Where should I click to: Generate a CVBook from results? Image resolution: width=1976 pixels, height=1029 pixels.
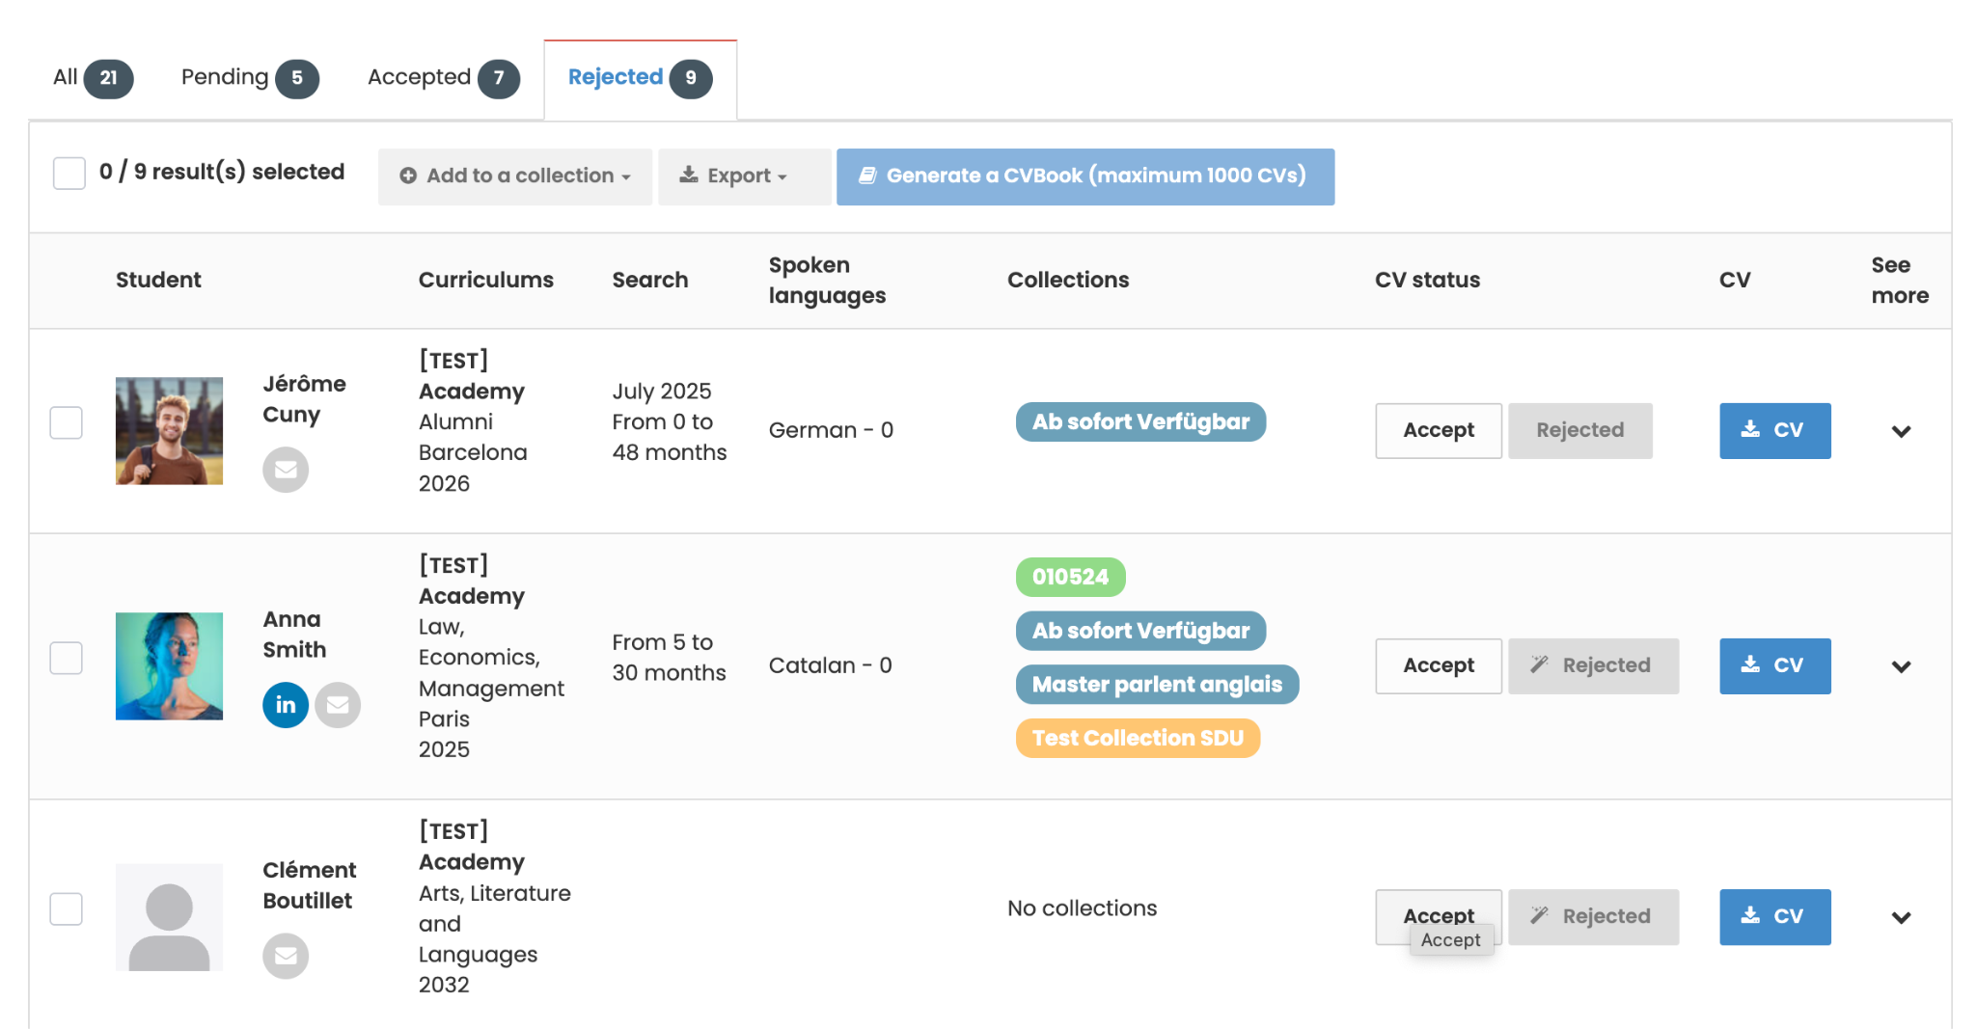tap(1084, 176)
